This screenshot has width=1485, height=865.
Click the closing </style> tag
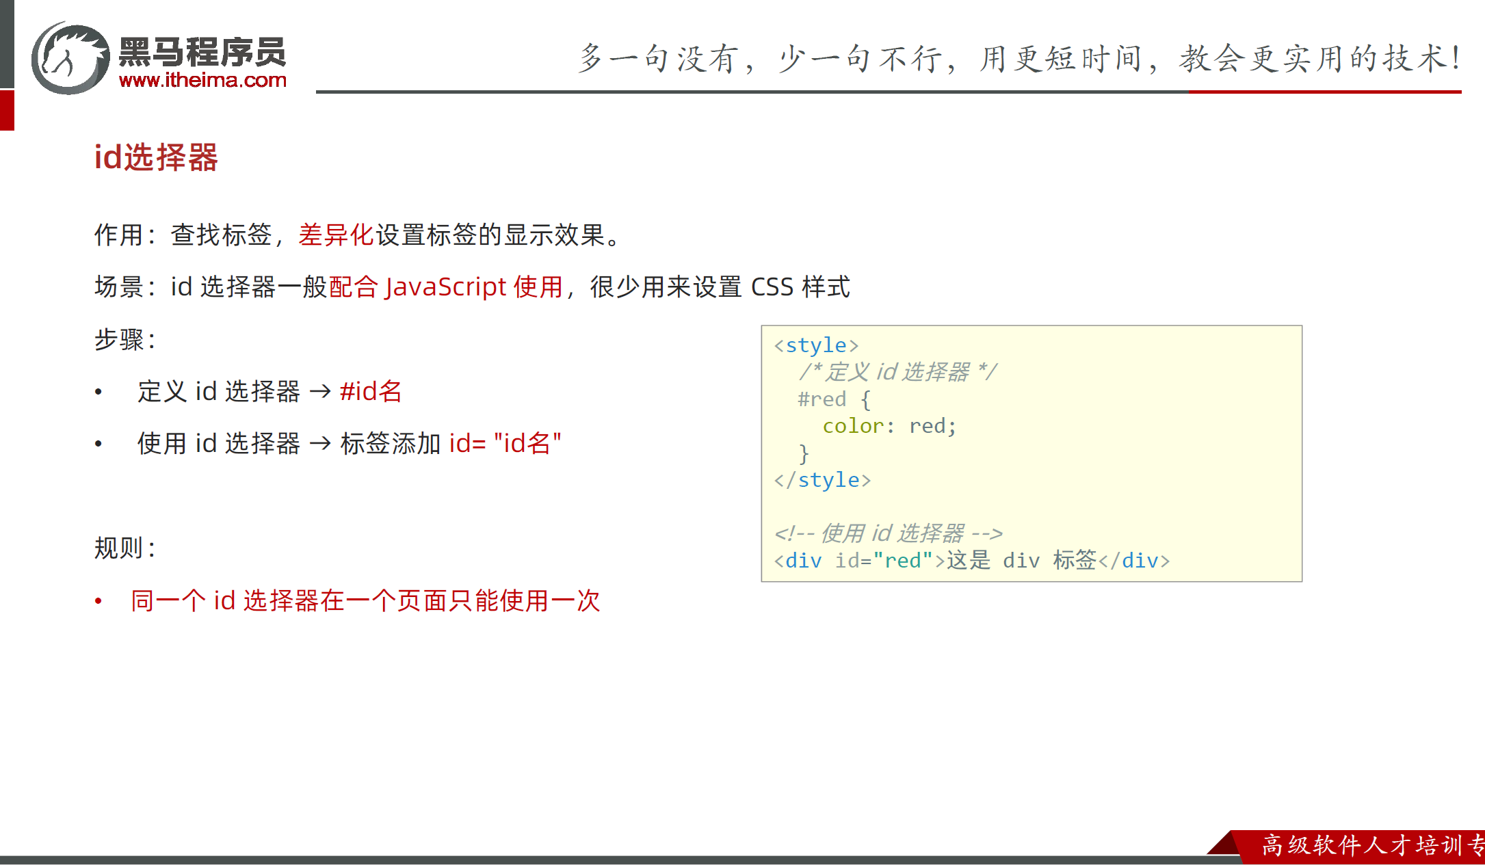(x=822, y=480)
